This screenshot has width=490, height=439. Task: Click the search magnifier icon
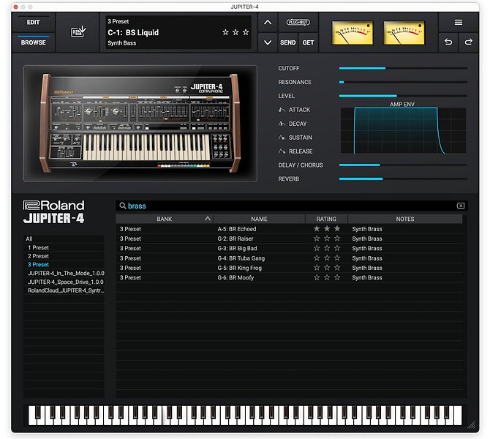click(x=123, y=206)
